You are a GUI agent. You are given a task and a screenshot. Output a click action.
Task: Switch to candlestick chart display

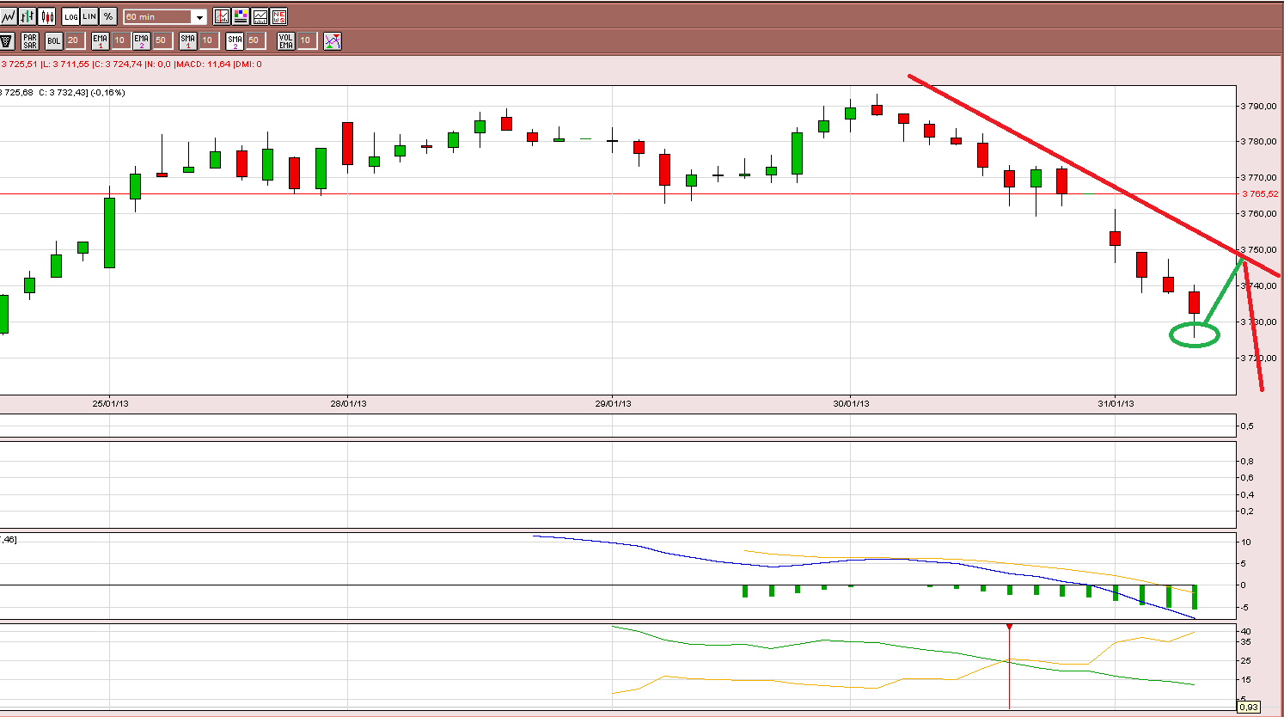click(46, 16)
